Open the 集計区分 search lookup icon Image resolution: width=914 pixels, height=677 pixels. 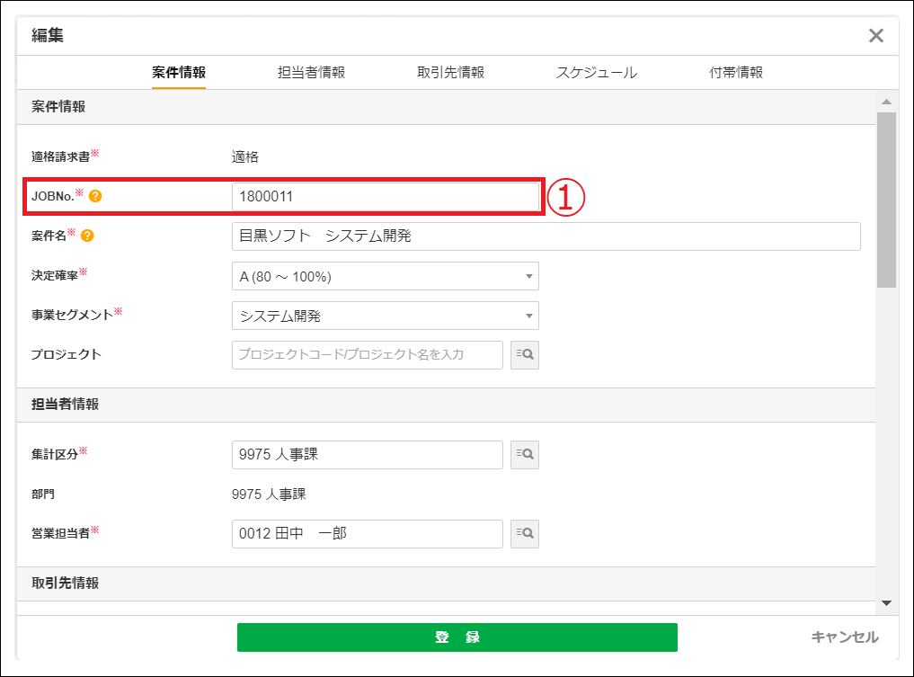525,455
